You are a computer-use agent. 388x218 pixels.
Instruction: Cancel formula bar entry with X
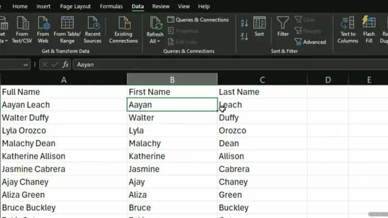click(x=44, y=65)
